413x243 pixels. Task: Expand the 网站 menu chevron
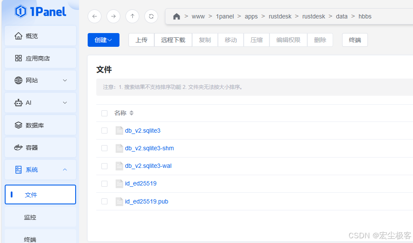coord(65,80)
